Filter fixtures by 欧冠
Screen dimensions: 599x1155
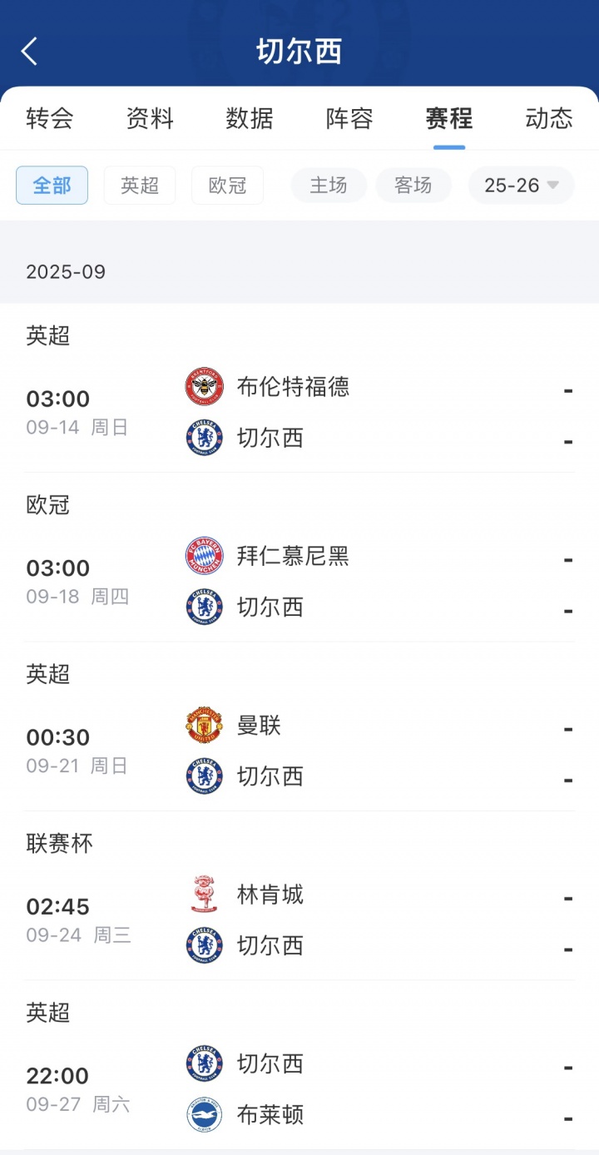point(227,185)
